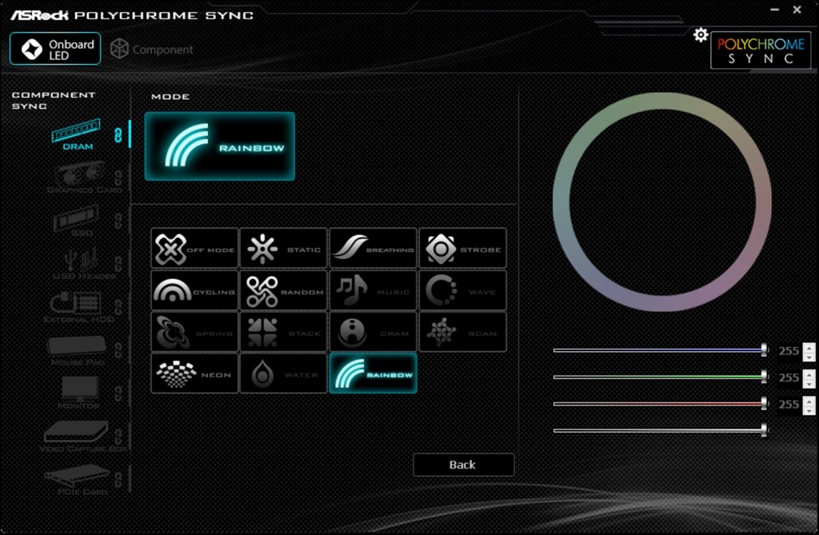Increase the red value with up arrow
819x535 pixels.
pos(809,400)
